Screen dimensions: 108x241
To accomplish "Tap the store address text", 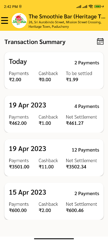I will click(x=65, y=24).
